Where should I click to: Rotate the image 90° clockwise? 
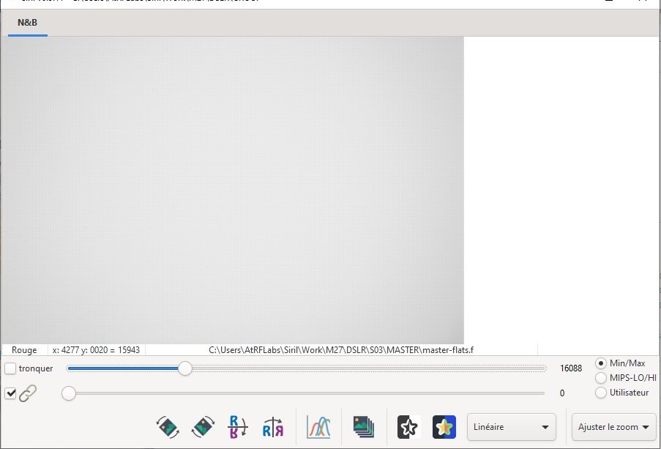[x=203, y=426]
